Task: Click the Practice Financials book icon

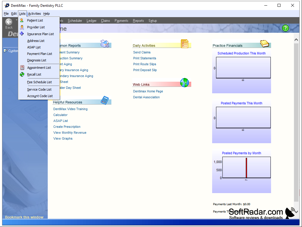Action: [265, 44]
